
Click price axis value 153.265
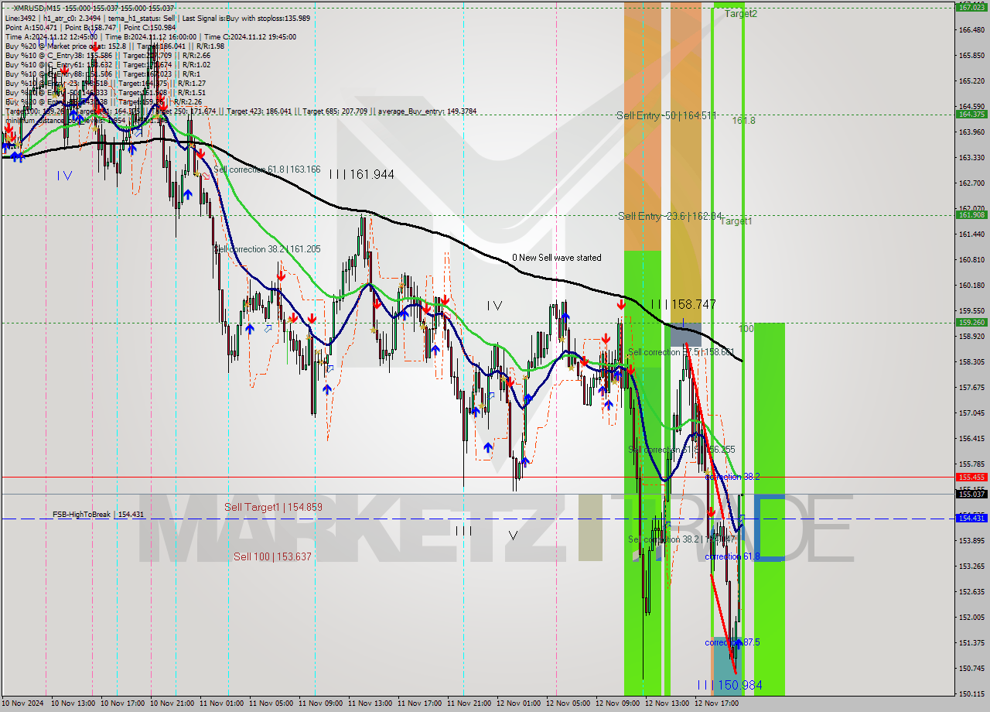[971, 566]
